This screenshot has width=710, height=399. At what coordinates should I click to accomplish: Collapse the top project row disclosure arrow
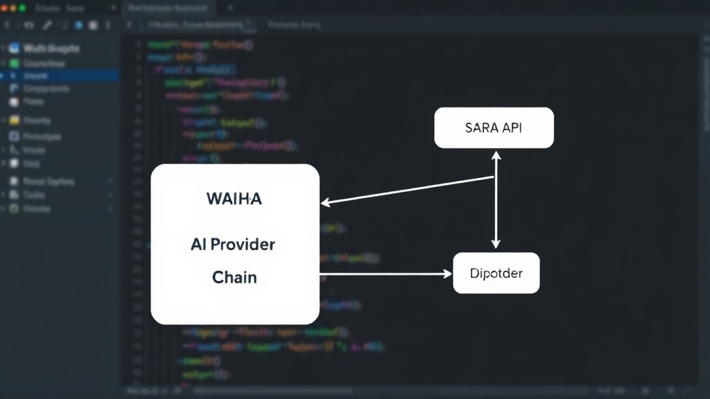3,48
